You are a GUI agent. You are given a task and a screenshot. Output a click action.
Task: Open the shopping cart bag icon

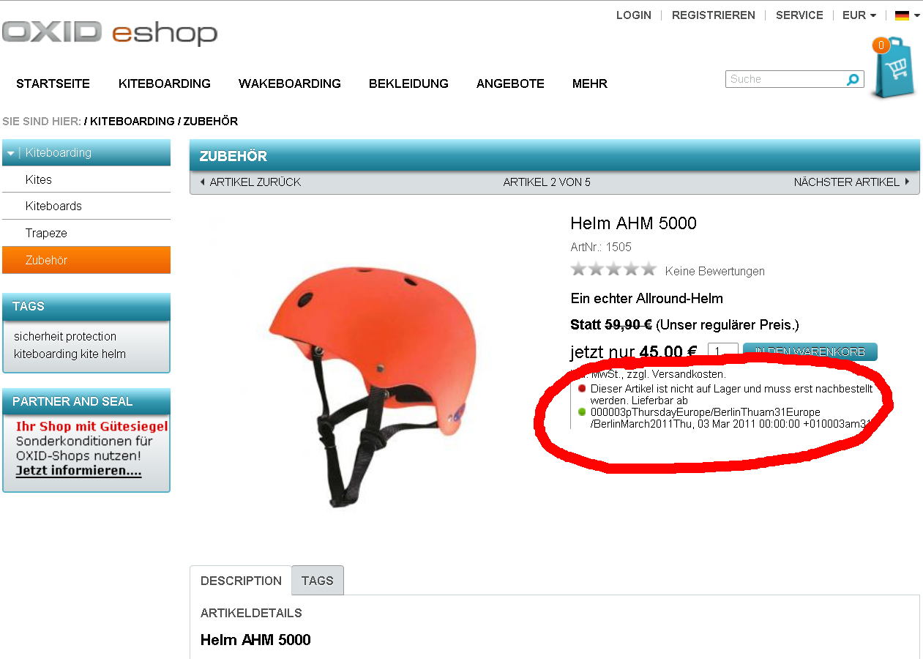(x=893, y=69)
